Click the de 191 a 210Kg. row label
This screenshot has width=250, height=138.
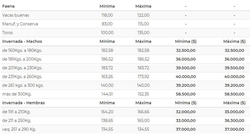[16, 112]
